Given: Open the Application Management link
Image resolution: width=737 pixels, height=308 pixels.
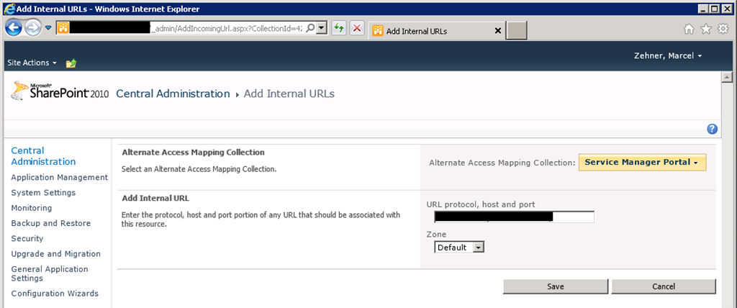Looking at the screenshot, I should [x=59, y=177].
